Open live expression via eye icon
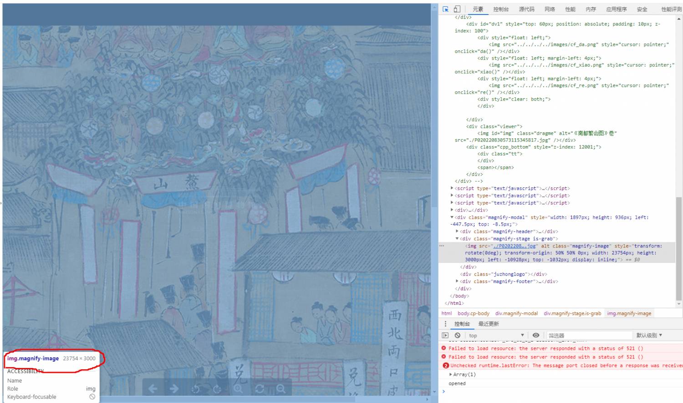 point(536,335)
